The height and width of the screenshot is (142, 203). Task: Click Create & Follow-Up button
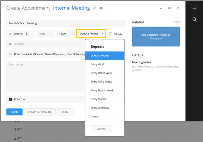(x=40, y=112)
